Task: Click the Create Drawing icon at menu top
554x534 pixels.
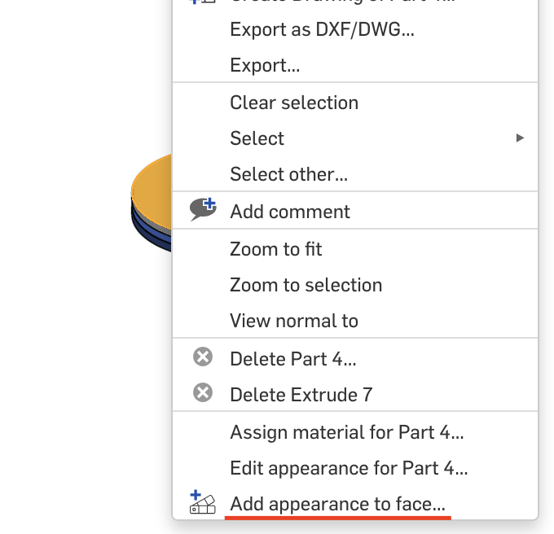Action: [202, 2]
